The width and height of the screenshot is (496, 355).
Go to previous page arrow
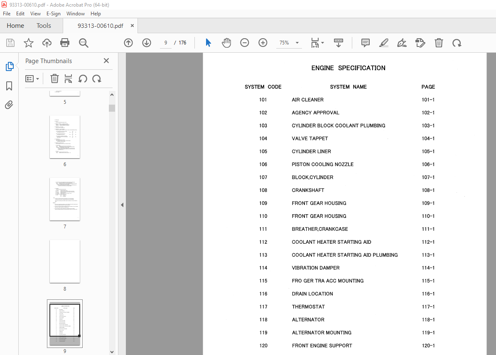point(128,43)
